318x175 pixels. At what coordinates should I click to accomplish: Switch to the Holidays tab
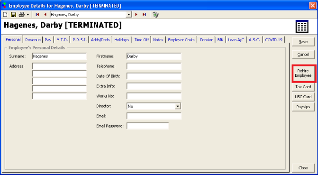[x=122, y=40]
